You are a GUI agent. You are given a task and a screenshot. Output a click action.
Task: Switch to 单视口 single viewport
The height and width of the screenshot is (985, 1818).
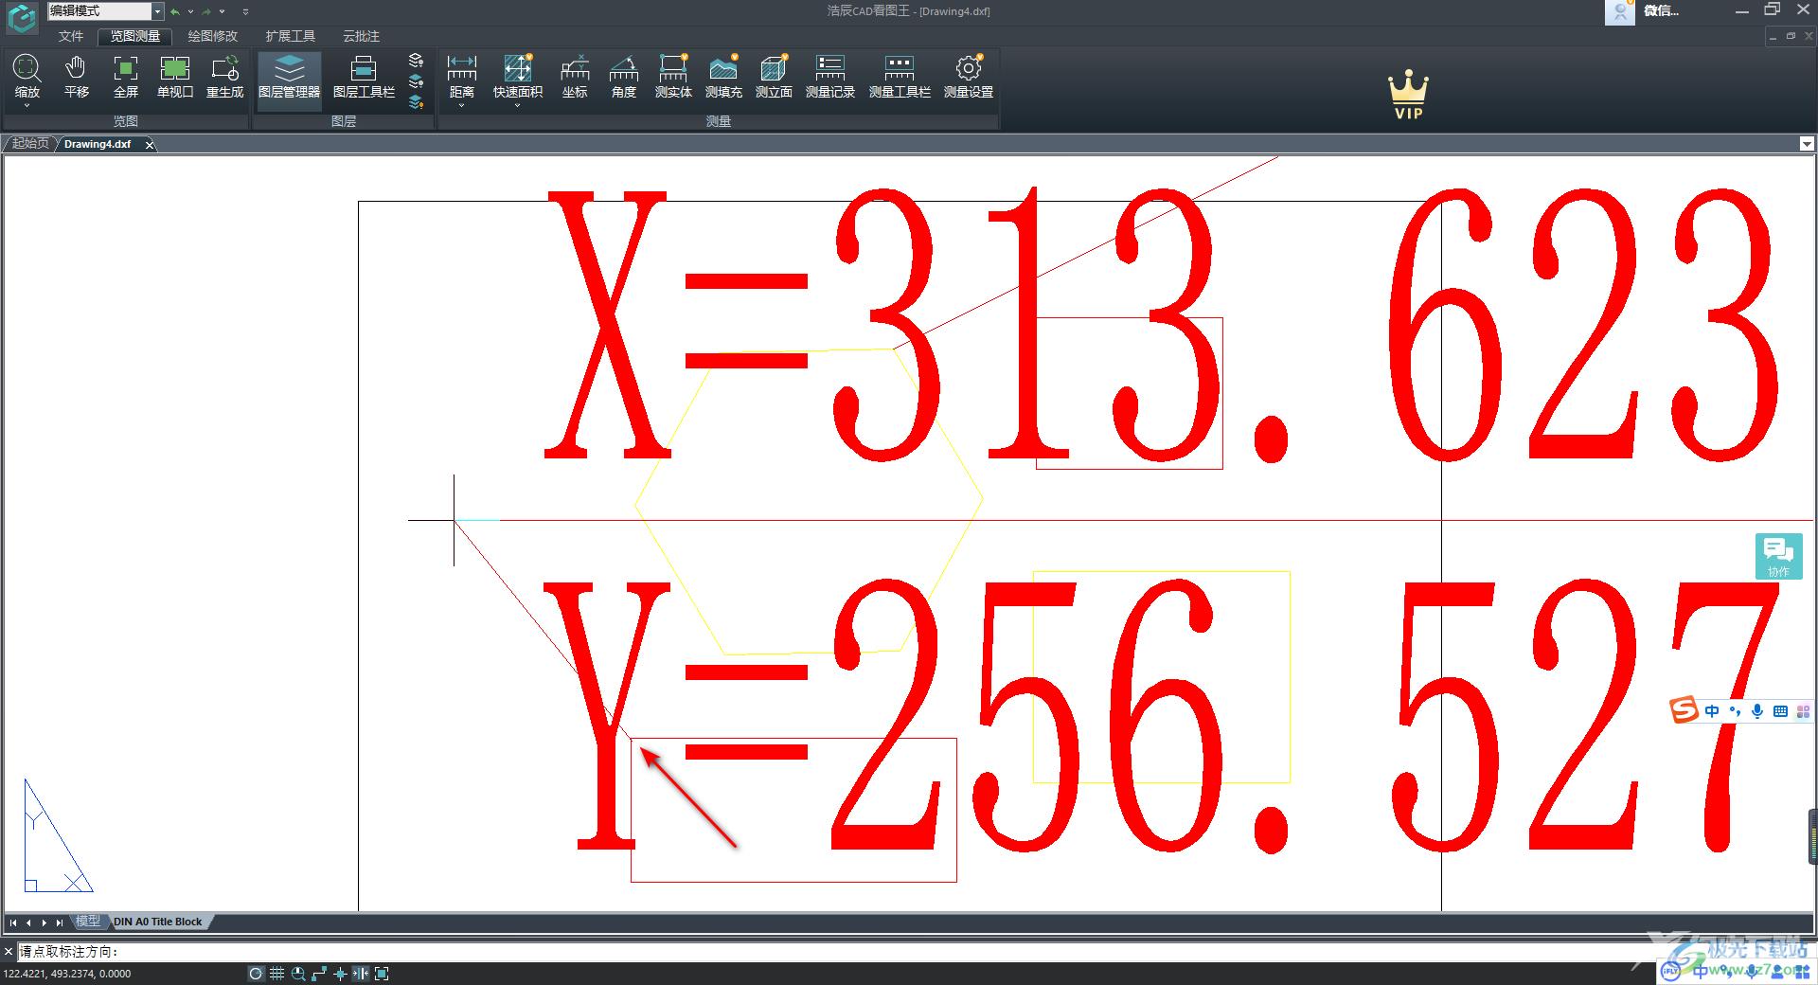pyautogui.click(x=175, y=76)
